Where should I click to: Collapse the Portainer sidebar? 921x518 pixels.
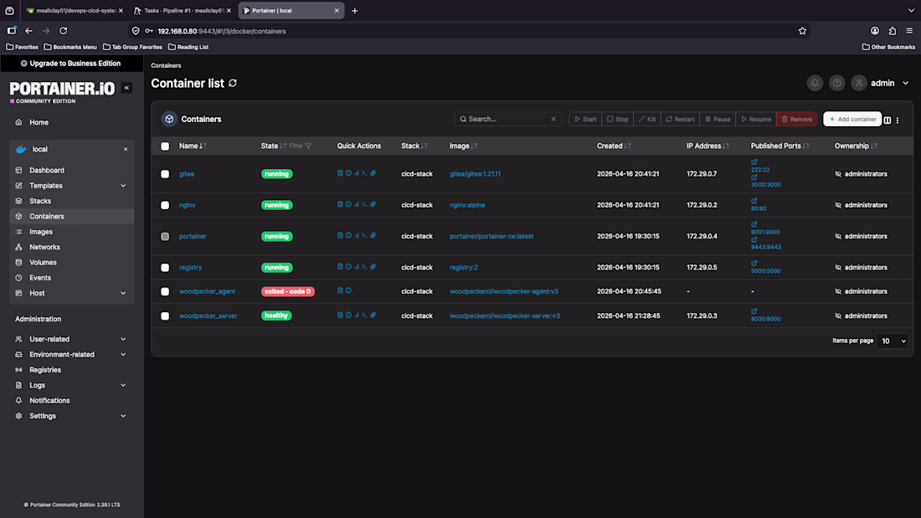126,88
